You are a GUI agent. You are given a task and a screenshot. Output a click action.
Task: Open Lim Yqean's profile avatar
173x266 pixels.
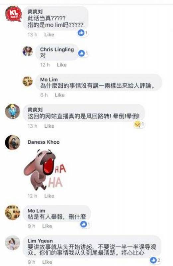pos(13,243)
